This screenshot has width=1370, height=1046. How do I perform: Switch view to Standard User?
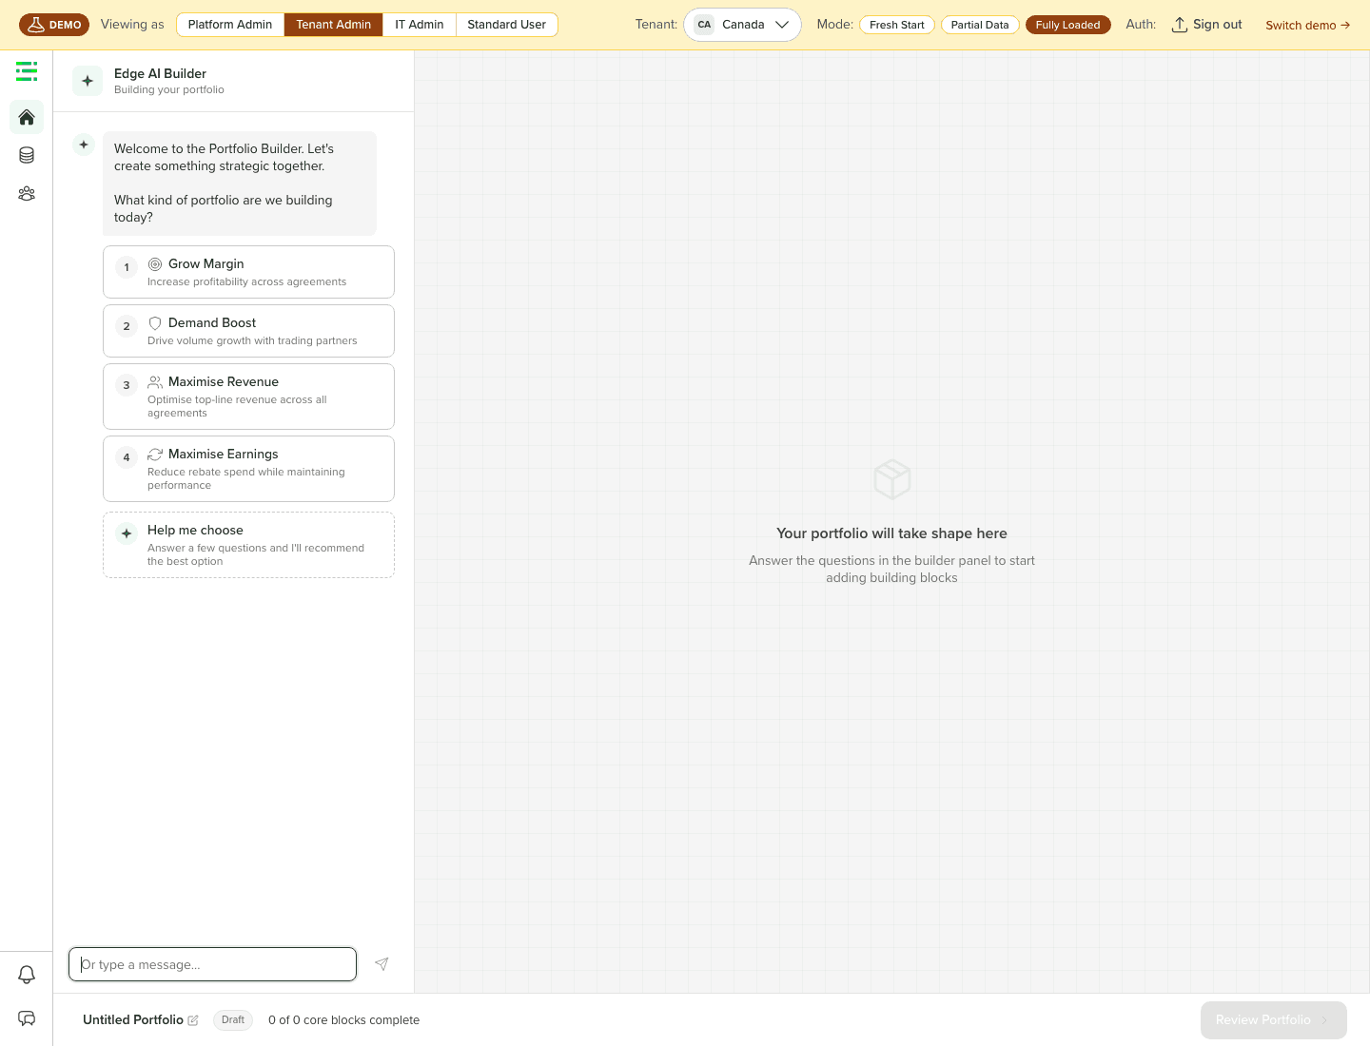pyautogui.click(x=507, y=25)
